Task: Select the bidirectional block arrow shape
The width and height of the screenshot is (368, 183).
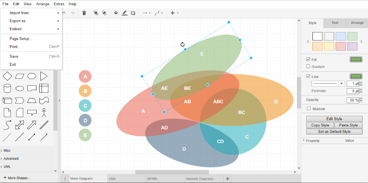Action: (20, 125)
